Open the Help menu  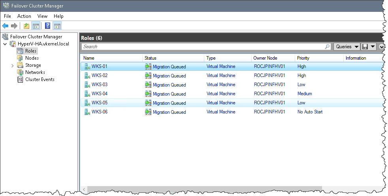pos(58,16)
